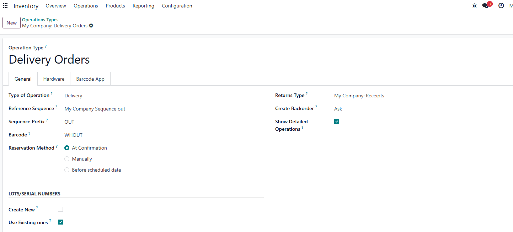
Task: Switch to the Barcode App tab
Action: click(x=90, y=79)
